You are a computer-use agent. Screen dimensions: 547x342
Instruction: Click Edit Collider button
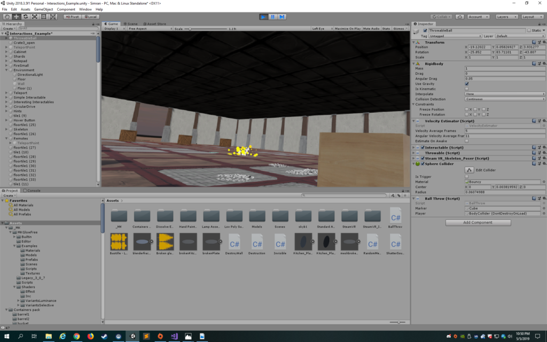click(469, 170)
